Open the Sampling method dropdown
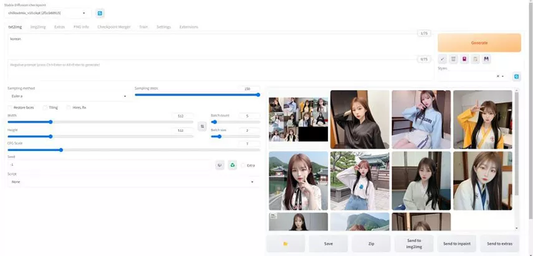The height and width of the screenshot is (256, 533). [x=67, y=96]
